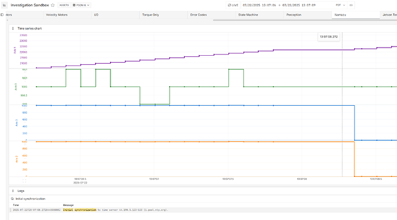Click the tab bar horizontal scrollbar
This screenshot has height=220, width=397.
(305, 20)
